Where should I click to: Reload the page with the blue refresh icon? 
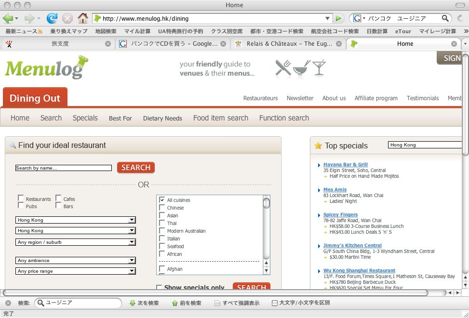click(x=52, y=18)
